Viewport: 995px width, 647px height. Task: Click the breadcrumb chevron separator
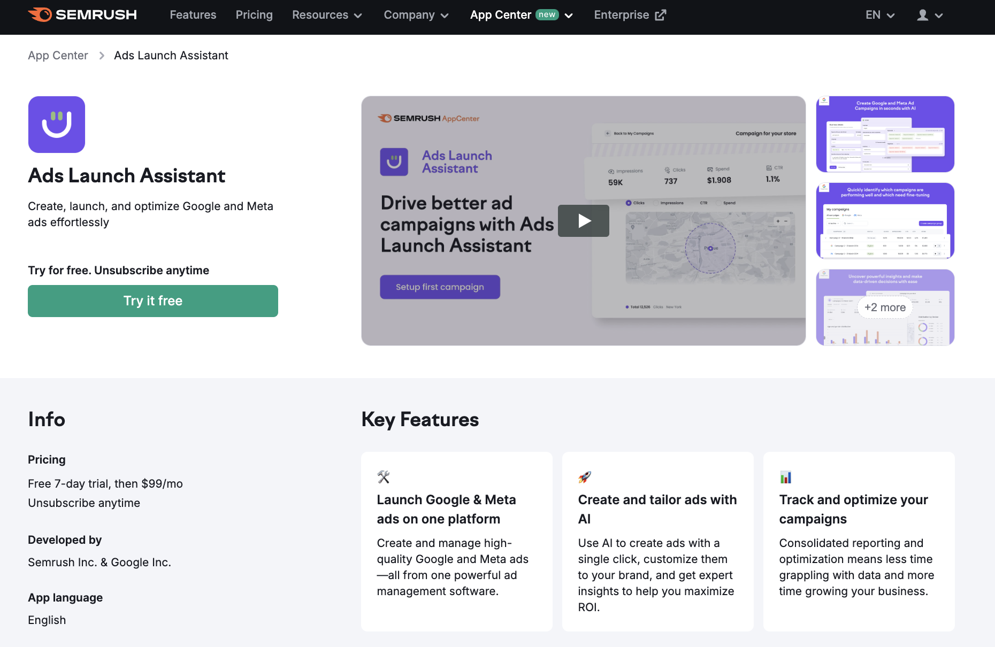(x=102, y=56)
